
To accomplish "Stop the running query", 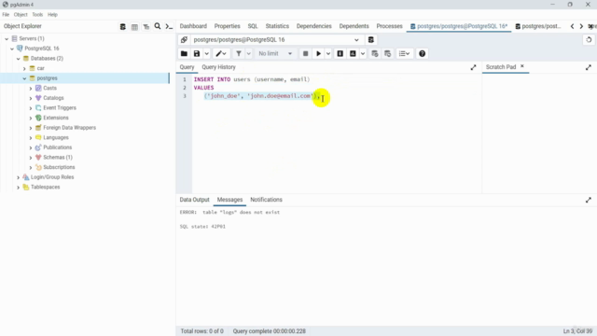I will (305, 54).
